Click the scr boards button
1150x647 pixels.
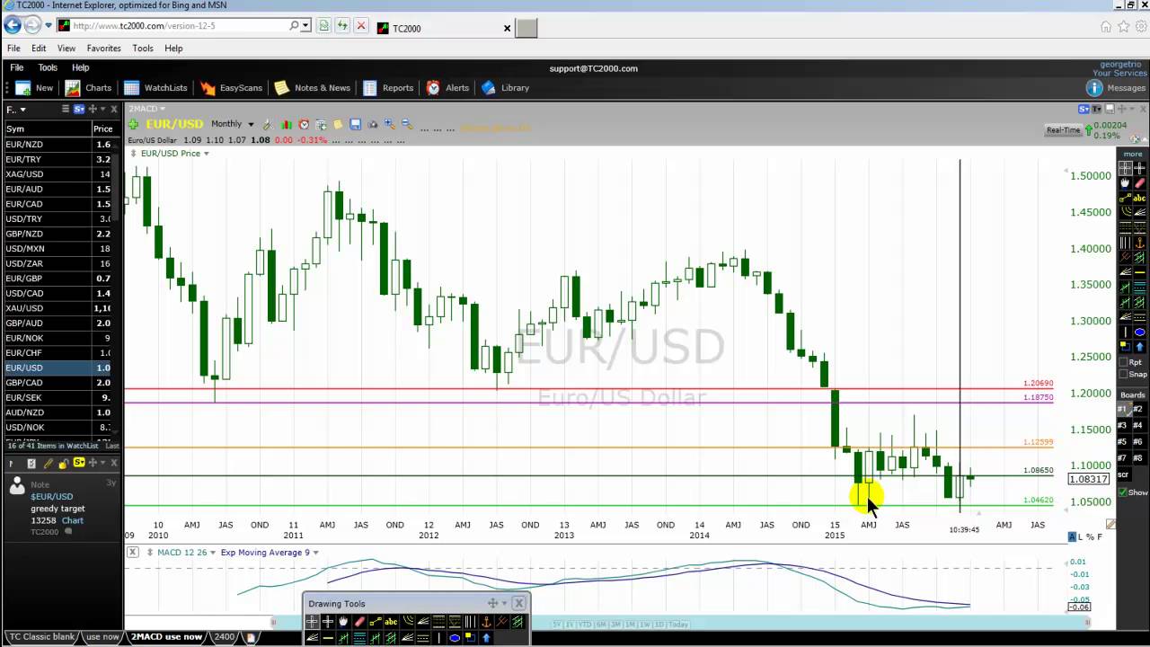1123,474
